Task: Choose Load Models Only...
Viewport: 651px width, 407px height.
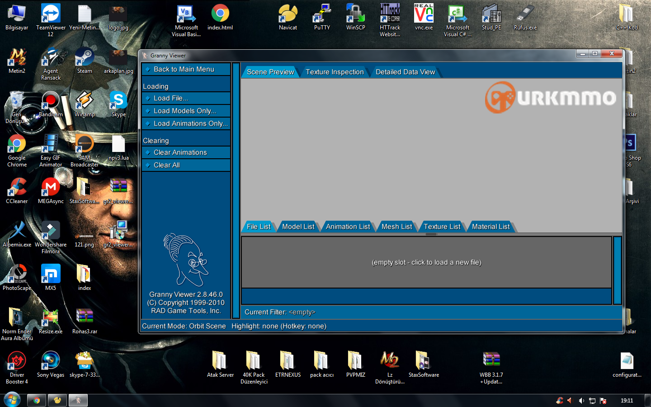Action: [x=186, y=111]
